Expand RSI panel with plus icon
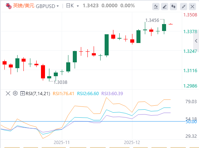 click(22, 93)
